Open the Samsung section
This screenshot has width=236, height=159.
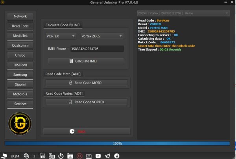coord(20,75)
